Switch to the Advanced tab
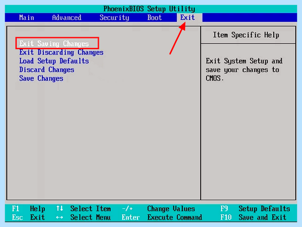This screenshot has width=302, height=227. [x=66, y=18]
